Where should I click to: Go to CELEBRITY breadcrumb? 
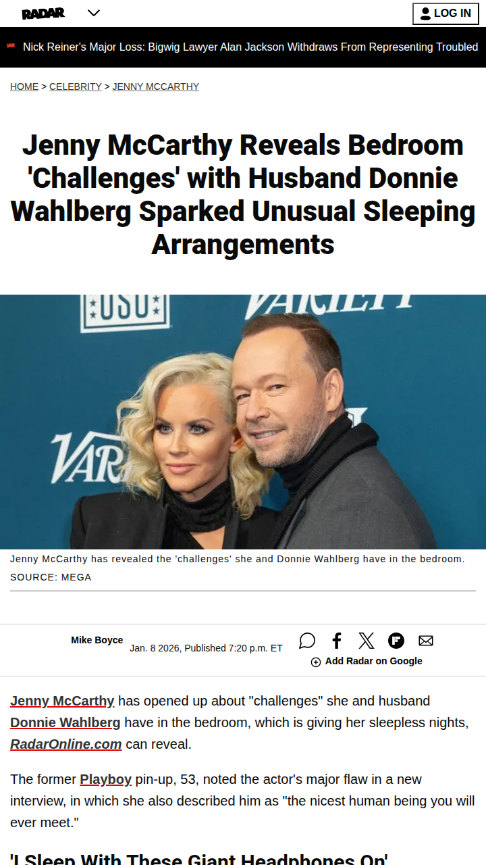tap(76, 86)
